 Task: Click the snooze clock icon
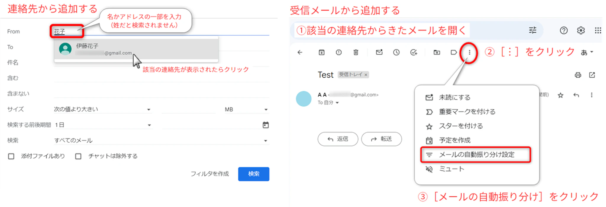click(396, 53)
